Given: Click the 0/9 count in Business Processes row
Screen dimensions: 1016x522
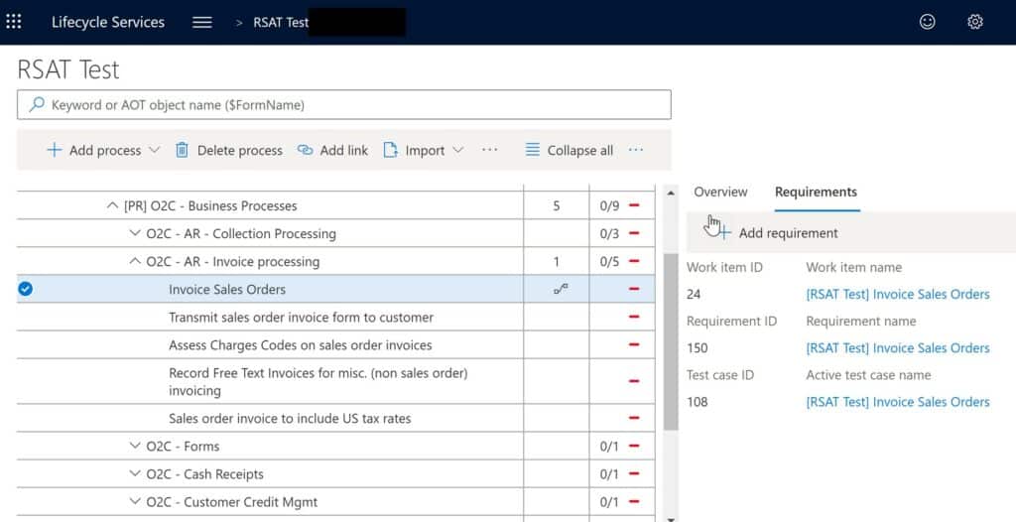Looking at the screenshot, I should pos(609,206).
